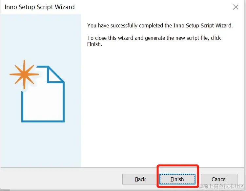246x191 pixels.
Task: Click the gray scrollbar thumb at bottom-left
Action: tap(5, 190)
